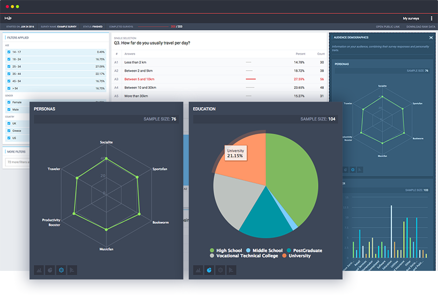This screenshot has height=295, width=438.
Task: Select answer row Between 2 and 5km
Action: (x=219, y=71)
